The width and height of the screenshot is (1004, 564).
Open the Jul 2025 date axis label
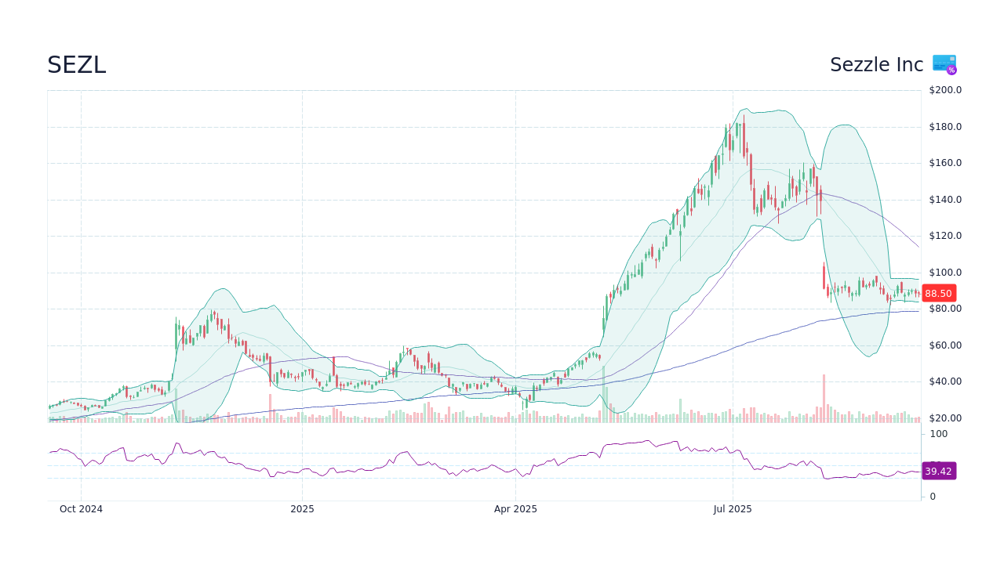733,509
